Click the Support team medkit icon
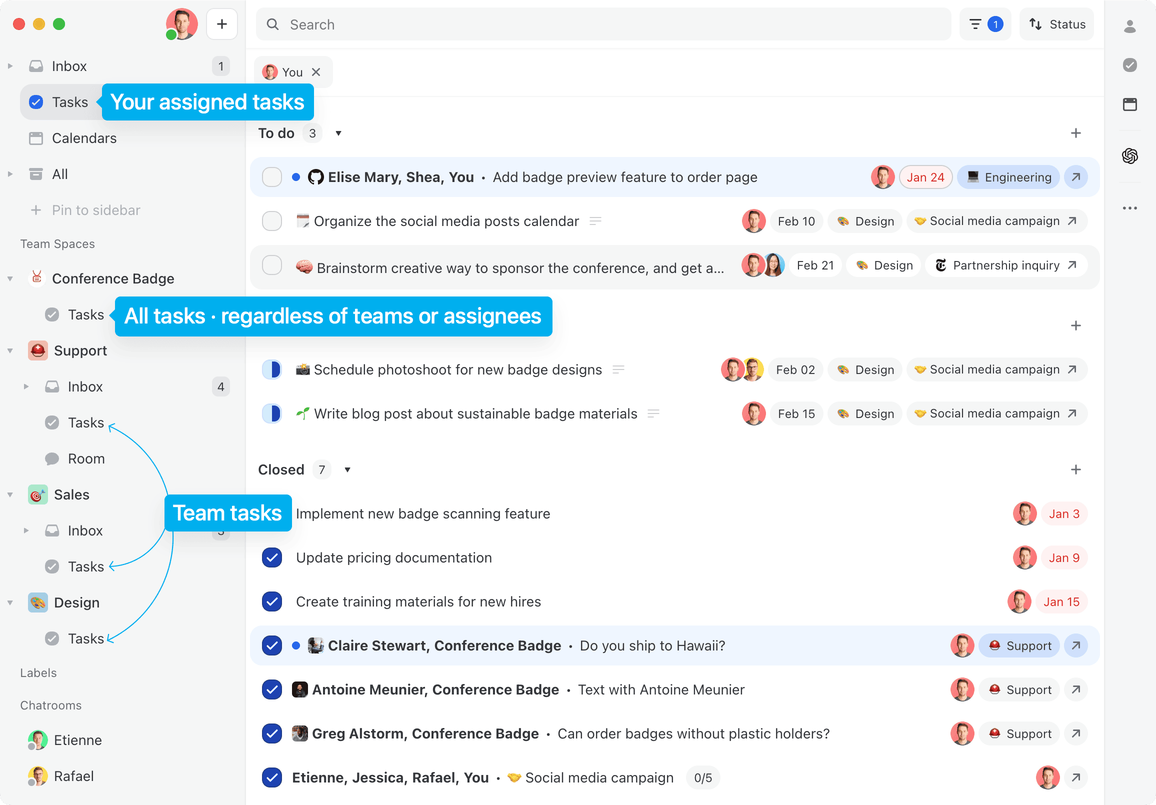Viewport: 1156px width, 805px height. 37,350
